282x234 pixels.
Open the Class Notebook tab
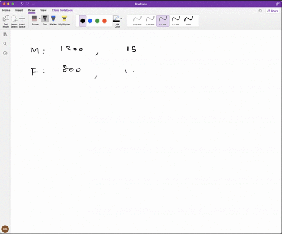[x=62, y=11]
